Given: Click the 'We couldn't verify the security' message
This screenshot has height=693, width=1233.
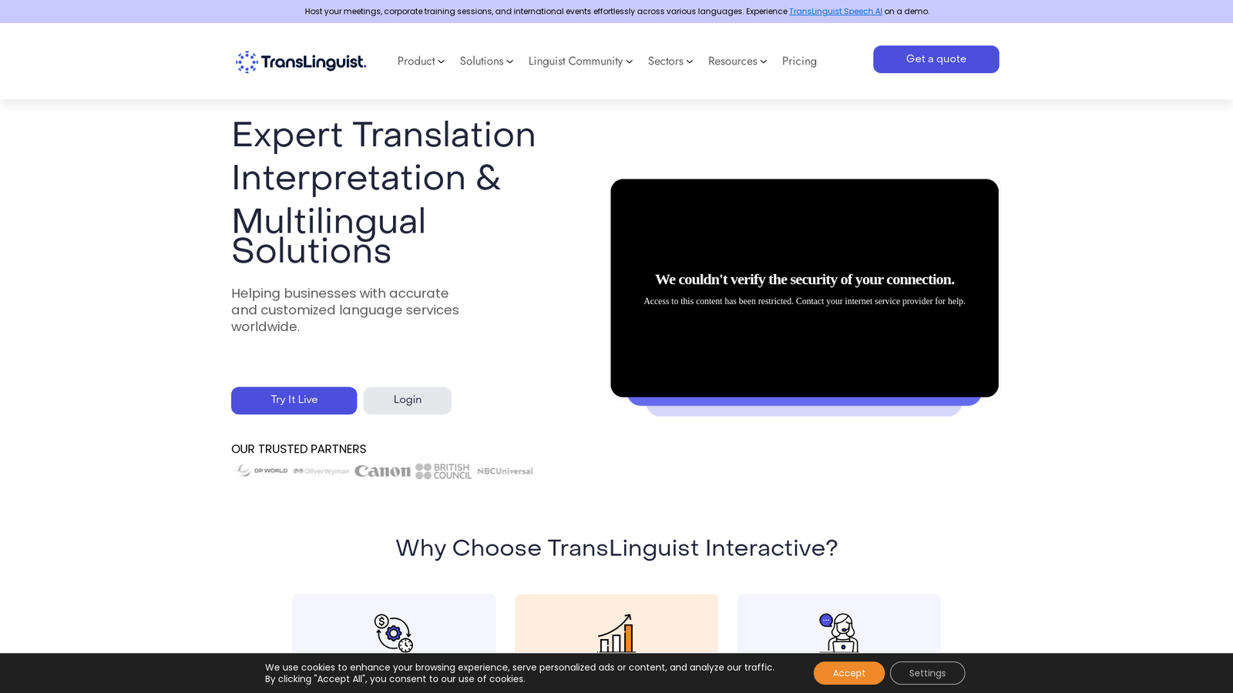Looking at the screenshot, I should pyautogui.click(x=805, y=280).
